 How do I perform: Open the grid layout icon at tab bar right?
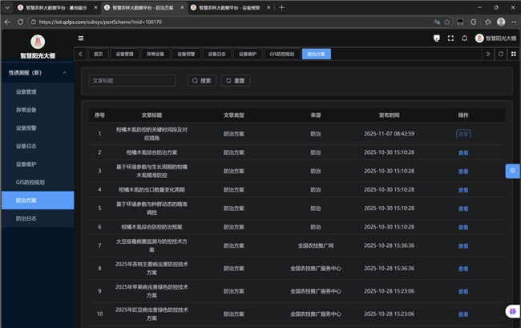[513, 54]
